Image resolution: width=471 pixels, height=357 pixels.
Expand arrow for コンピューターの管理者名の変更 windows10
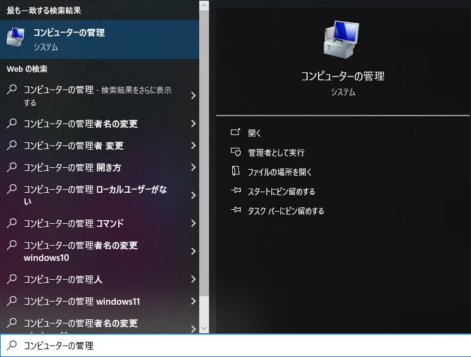193,251
